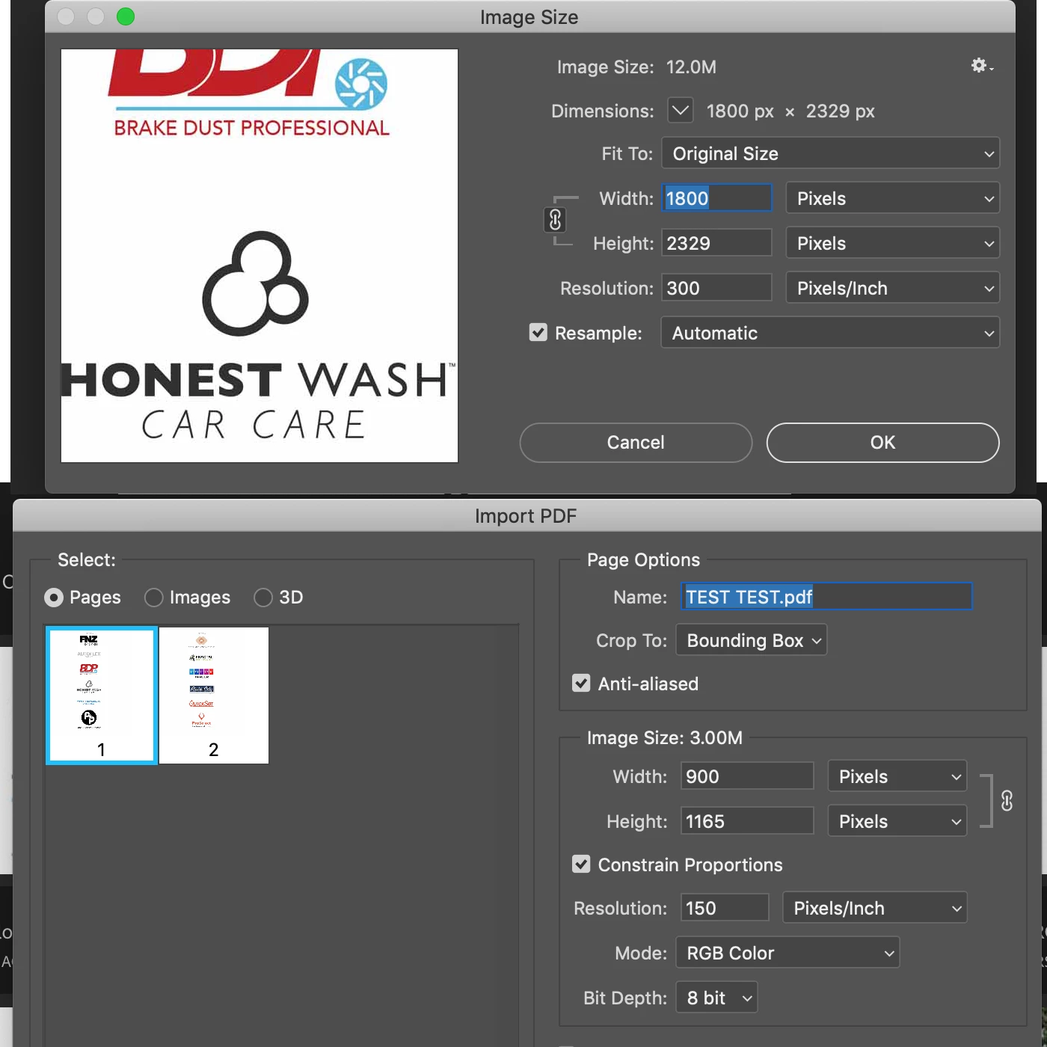Screen dimensions: 1047x1047
Task: Open the Resolution Pixels/Inch dropdown in Image Size
Action: pos(893,288)
